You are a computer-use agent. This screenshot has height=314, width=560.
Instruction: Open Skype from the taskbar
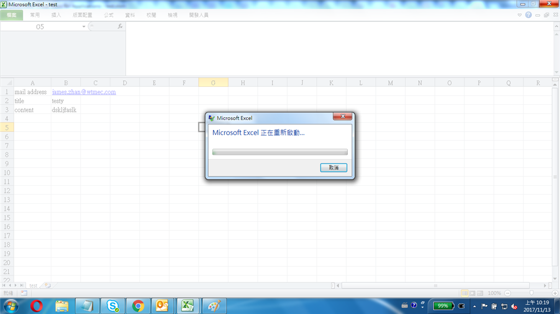[x=113, y=306]
